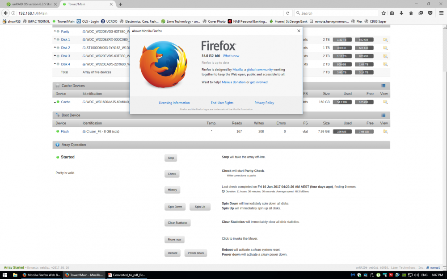Browse the Cache device folder icon

[385, 102]
